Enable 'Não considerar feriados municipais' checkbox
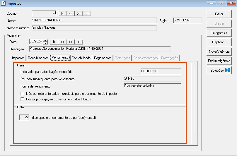237x156 pixels. point(22,94)
